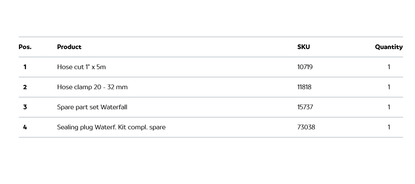Click quantity value in Hose cut row
Viewport: 415px width, 184px height.
[x=389, y=67]
